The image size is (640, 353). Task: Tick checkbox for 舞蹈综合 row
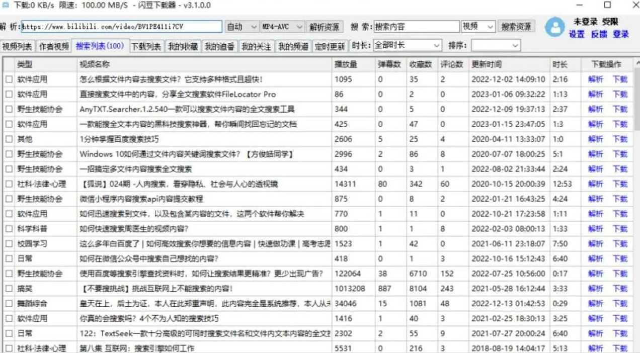[9, 304]
